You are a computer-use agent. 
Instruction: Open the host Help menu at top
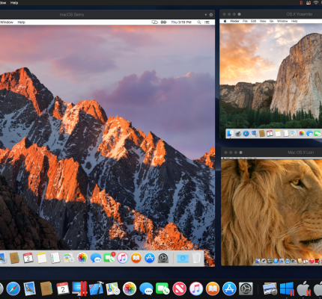point(14,3)
